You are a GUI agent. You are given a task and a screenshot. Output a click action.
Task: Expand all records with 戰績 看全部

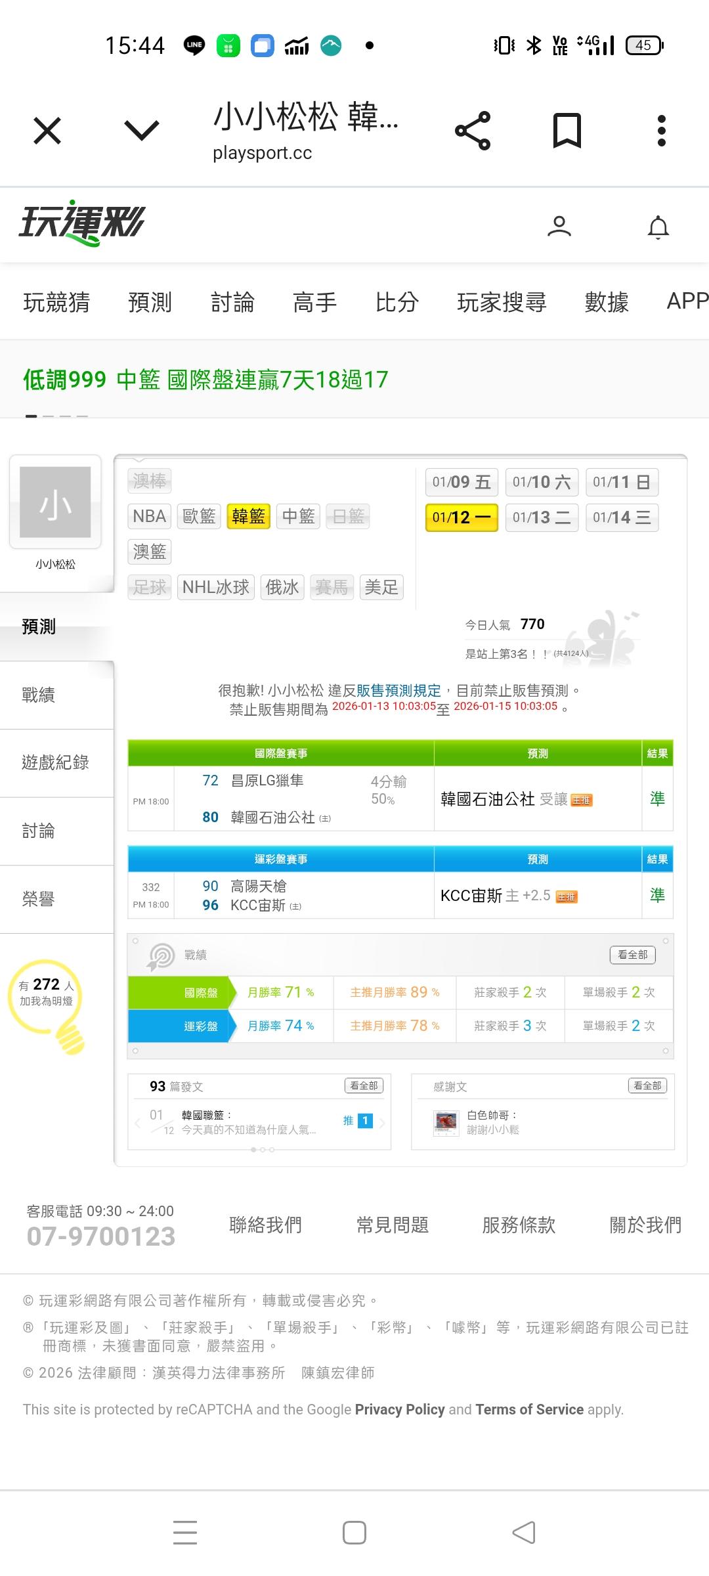coord(632,954)
